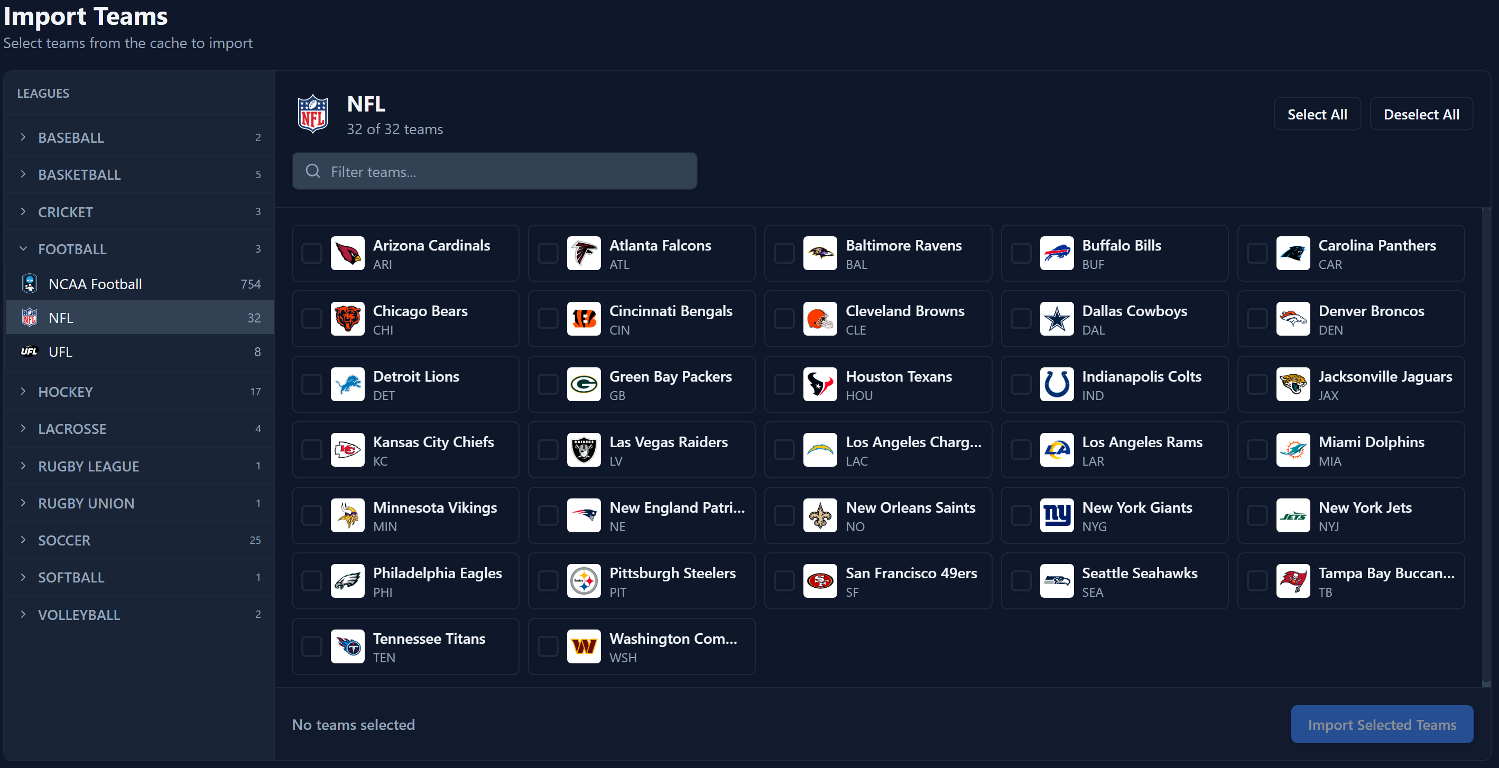Click the Miami Dolphins logo icon
The width and height of the screenshot is (1499, 768).
coord(1292,450)
